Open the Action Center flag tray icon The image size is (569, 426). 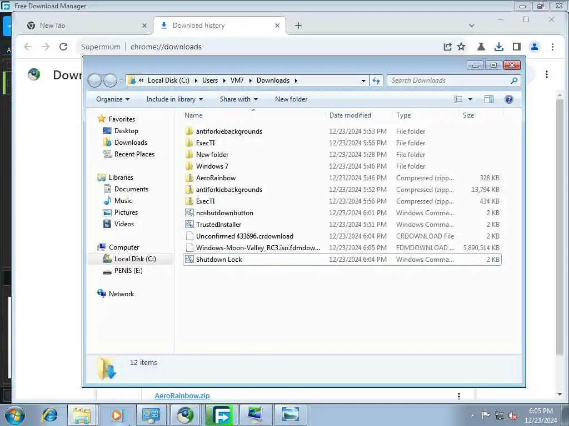[x=486, y=415]
